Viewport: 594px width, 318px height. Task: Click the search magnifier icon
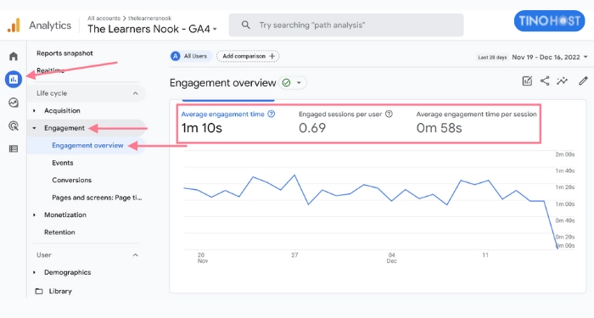click(245, 25)
